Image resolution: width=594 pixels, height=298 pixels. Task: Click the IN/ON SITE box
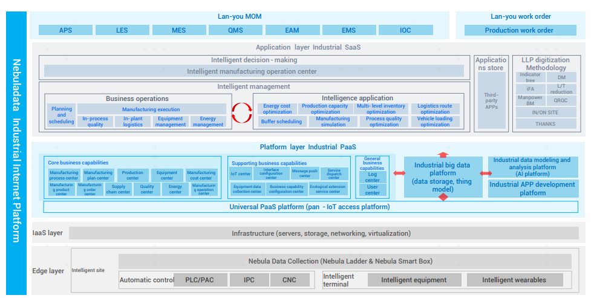tap(546, 112)
